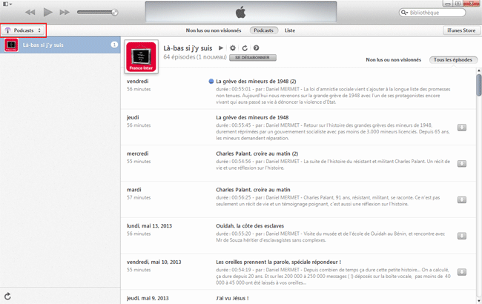
Task: Click the episode list scrollbar thumb
Action: pyautogui.click(x=478, y=85)
